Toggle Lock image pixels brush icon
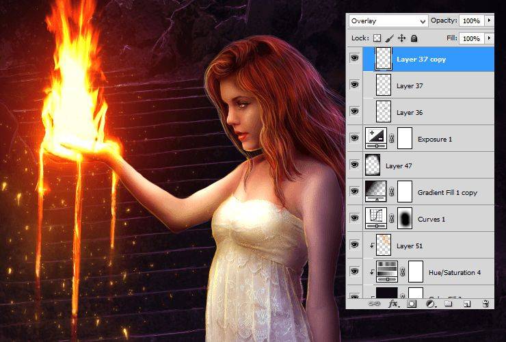 [390, 38]
